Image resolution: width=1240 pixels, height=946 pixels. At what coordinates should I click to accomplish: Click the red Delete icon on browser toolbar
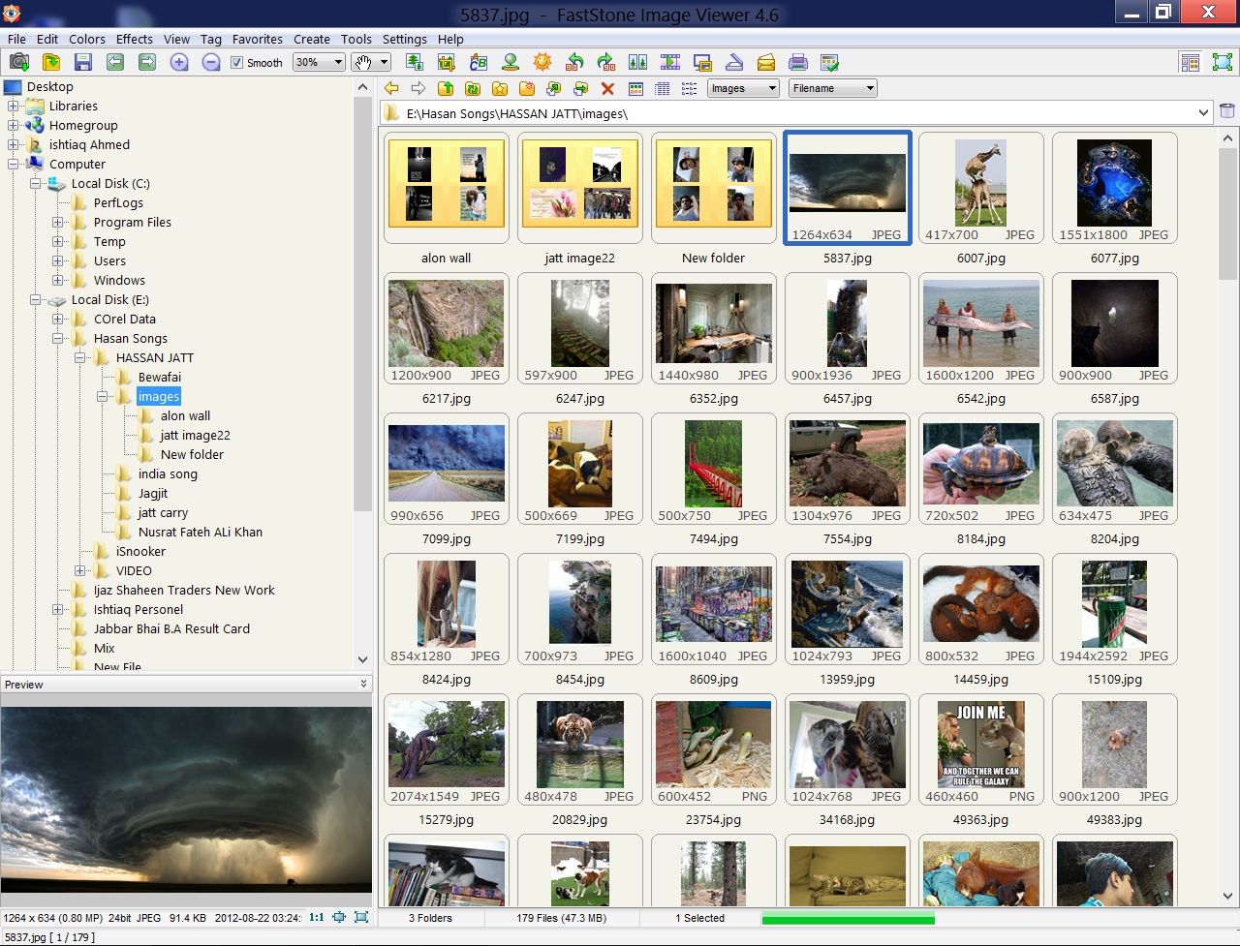(607, 87)
